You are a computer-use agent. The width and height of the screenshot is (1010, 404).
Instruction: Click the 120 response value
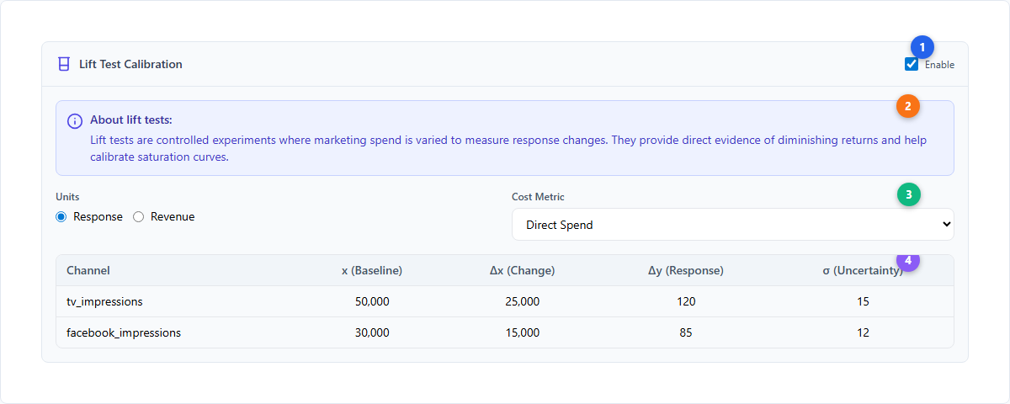686,301
